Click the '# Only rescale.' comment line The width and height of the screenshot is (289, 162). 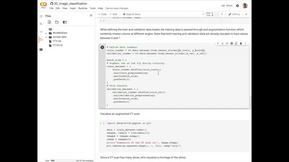pos(117,86)
